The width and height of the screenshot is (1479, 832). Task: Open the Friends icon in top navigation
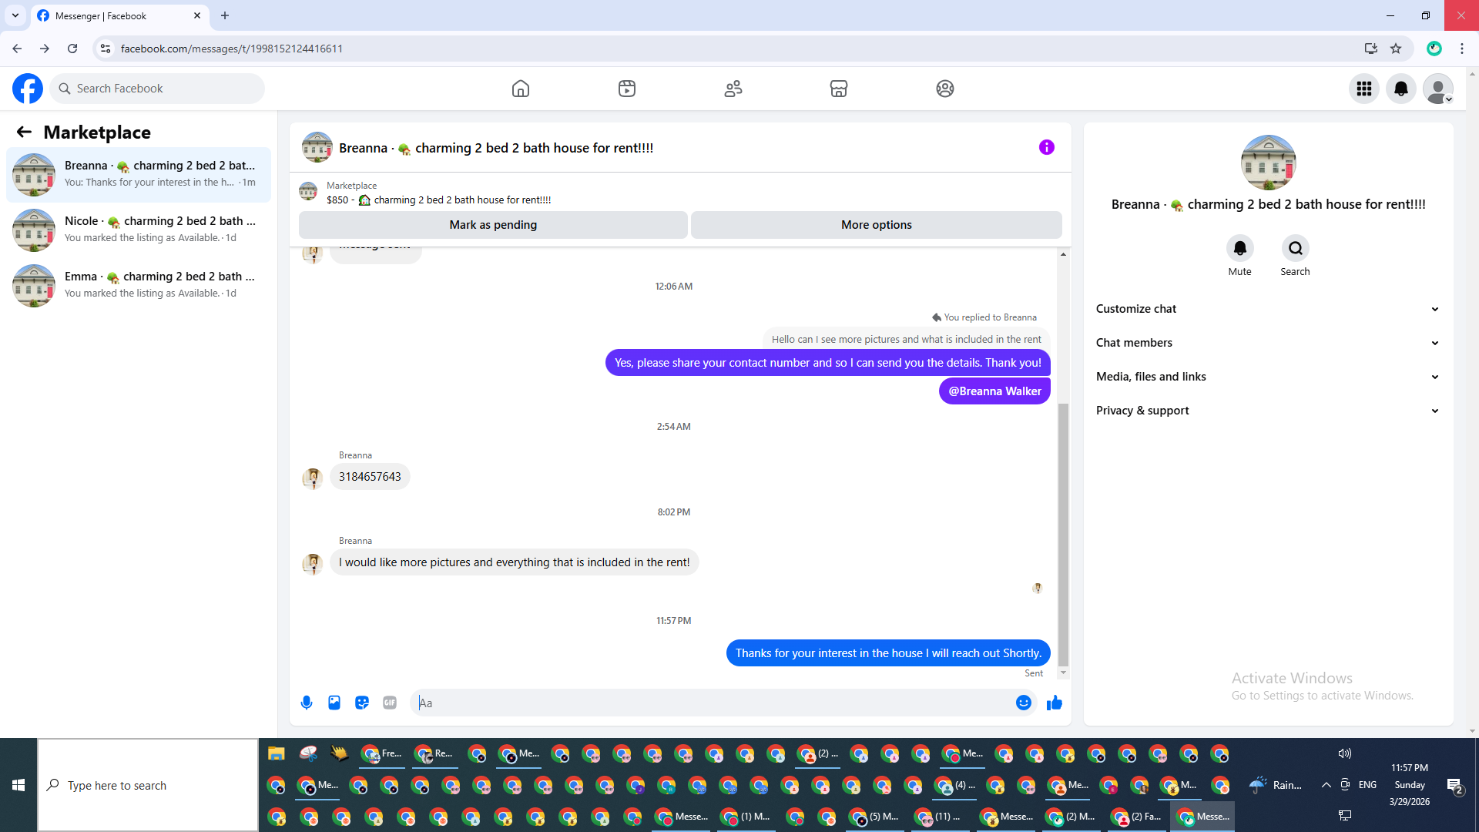click(733, 89)
